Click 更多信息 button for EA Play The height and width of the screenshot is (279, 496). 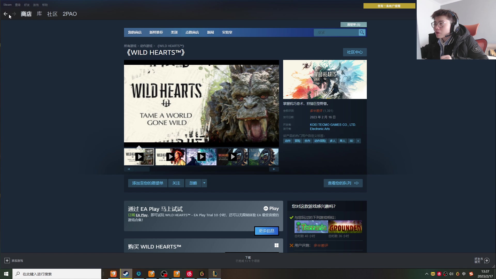click(266, 231)
